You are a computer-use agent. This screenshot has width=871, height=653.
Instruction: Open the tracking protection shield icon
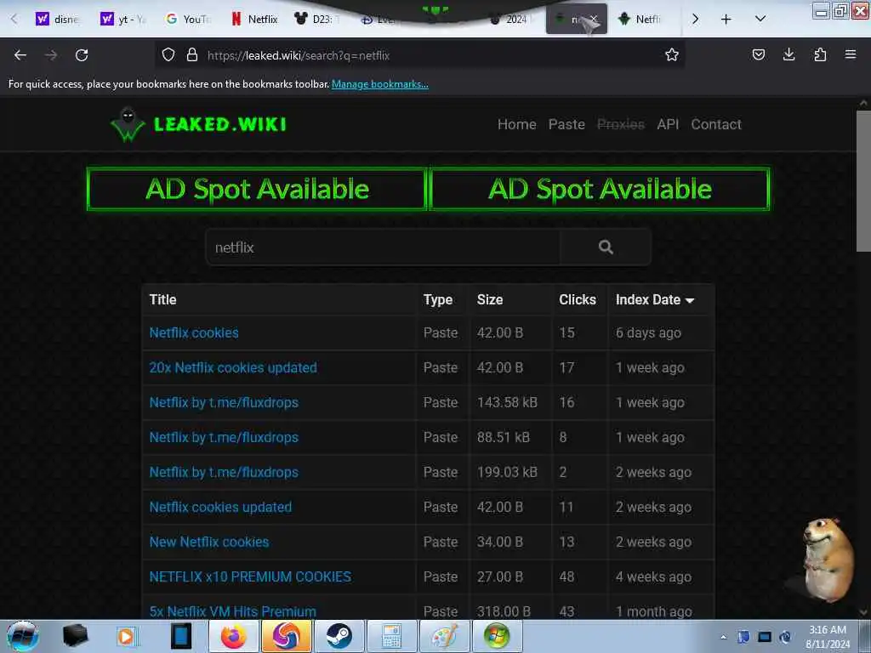(x=168, y=55)
